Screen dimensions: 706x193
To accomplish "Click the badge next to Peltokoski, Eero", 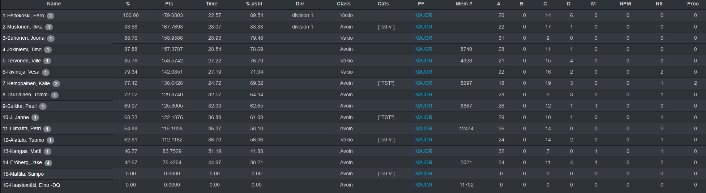I will pos(51,16).
